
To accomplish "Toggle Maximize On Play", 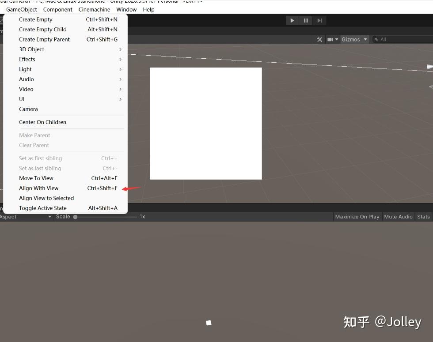I will point(357,217).
